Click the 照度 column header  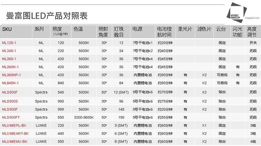click(60, 31)
